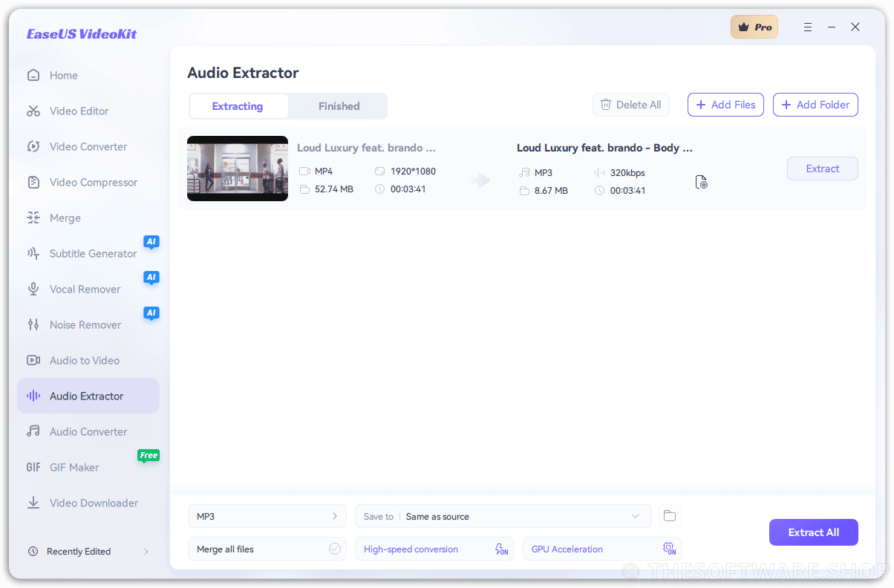Open the hamburger menu icon
The image size is (894, 588).
[x=808, y=27]
